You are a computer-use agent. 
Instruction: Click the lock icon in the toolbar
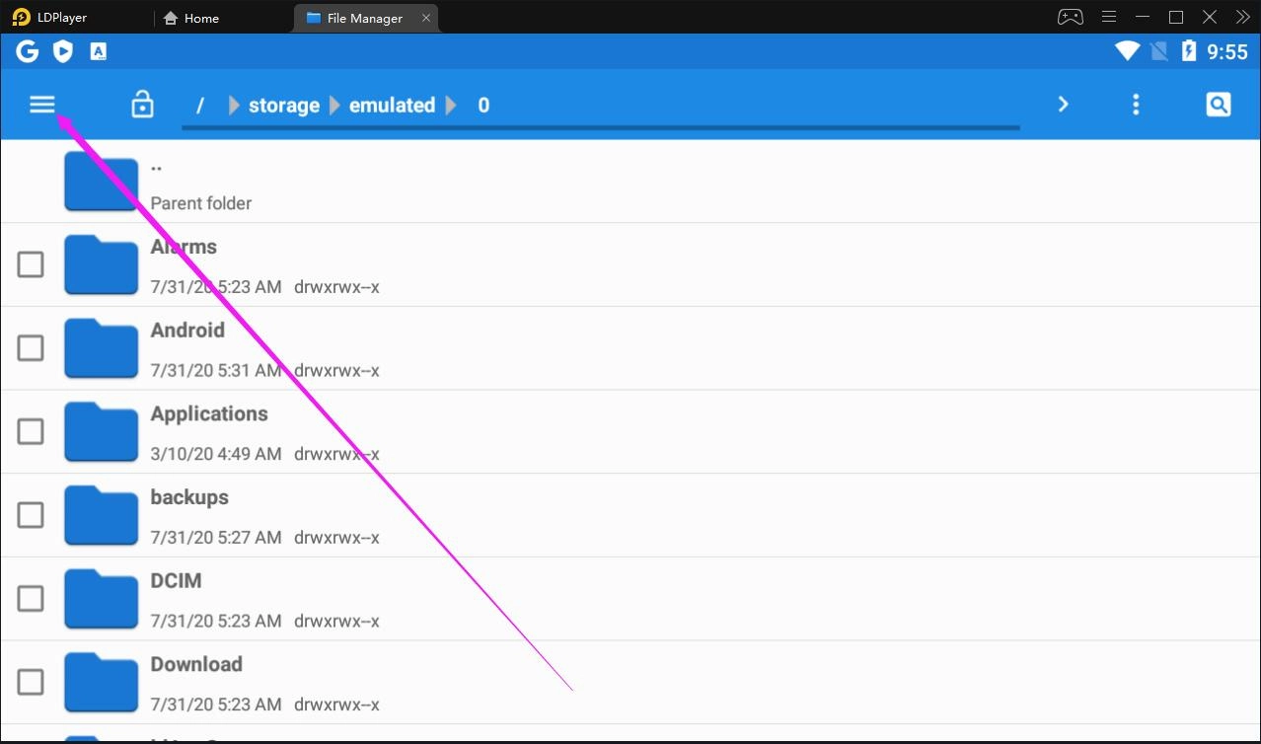142,104
